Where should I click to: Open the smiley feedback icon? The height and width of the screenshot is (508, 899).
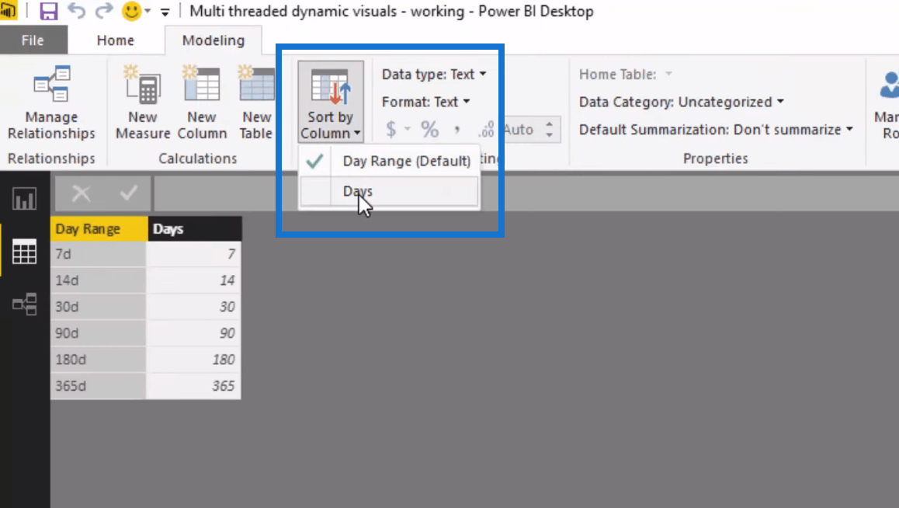click(x=131, y=11)
